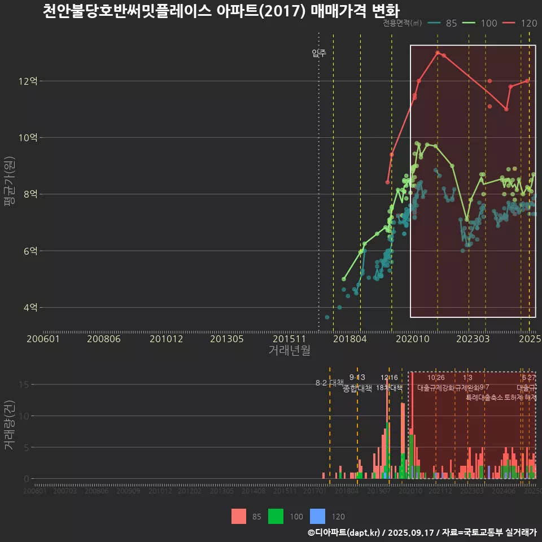Click the 6억 y-axis label
Image resolution: width=542 pixels, height=542 pixels.
pos(30,251)
